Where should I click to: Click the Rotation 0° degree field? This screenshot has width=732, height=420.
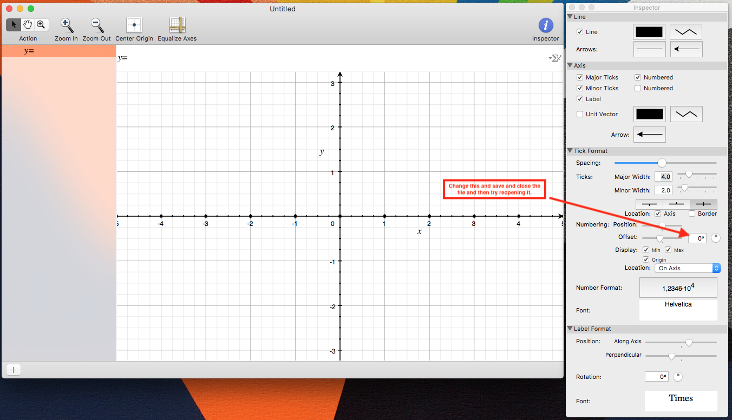point(657,377)
